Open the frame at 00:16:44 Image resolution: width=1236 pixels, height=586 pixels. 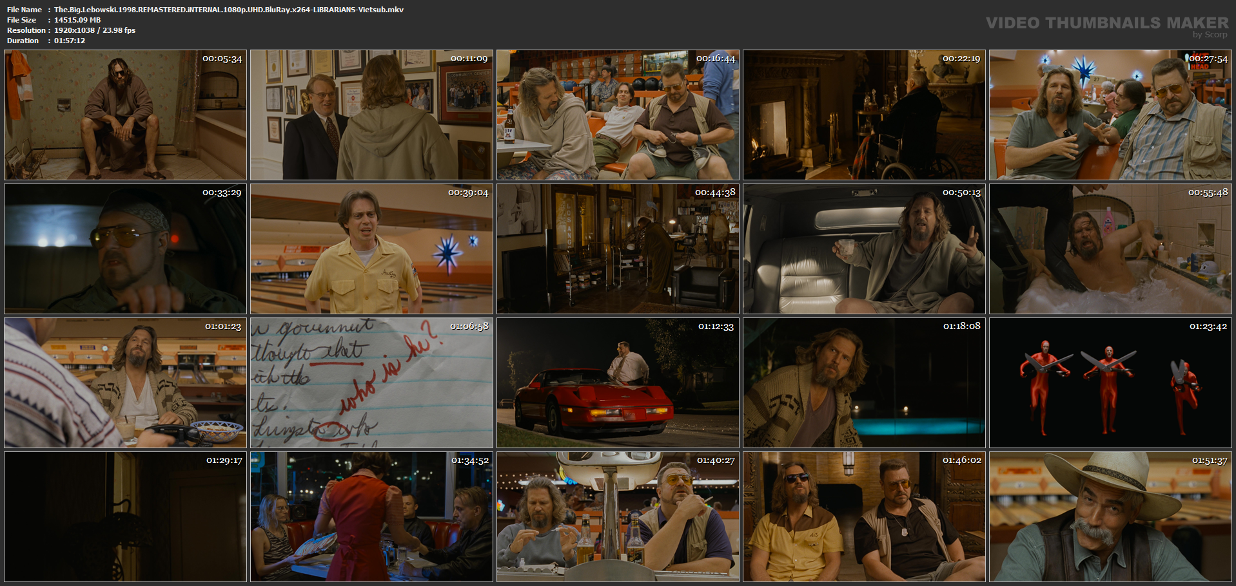point(618,115)
